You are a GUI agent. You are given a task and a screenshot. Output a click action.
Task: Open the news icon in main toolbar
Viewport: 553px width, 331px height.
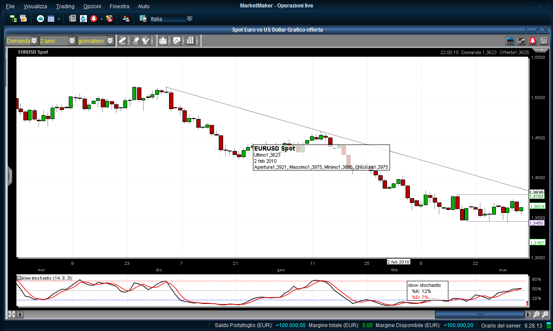73,19
